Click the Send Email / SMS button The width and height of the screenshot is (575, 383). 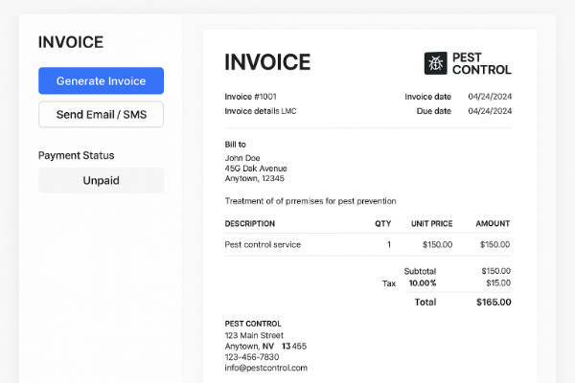(x=101, y=114)
